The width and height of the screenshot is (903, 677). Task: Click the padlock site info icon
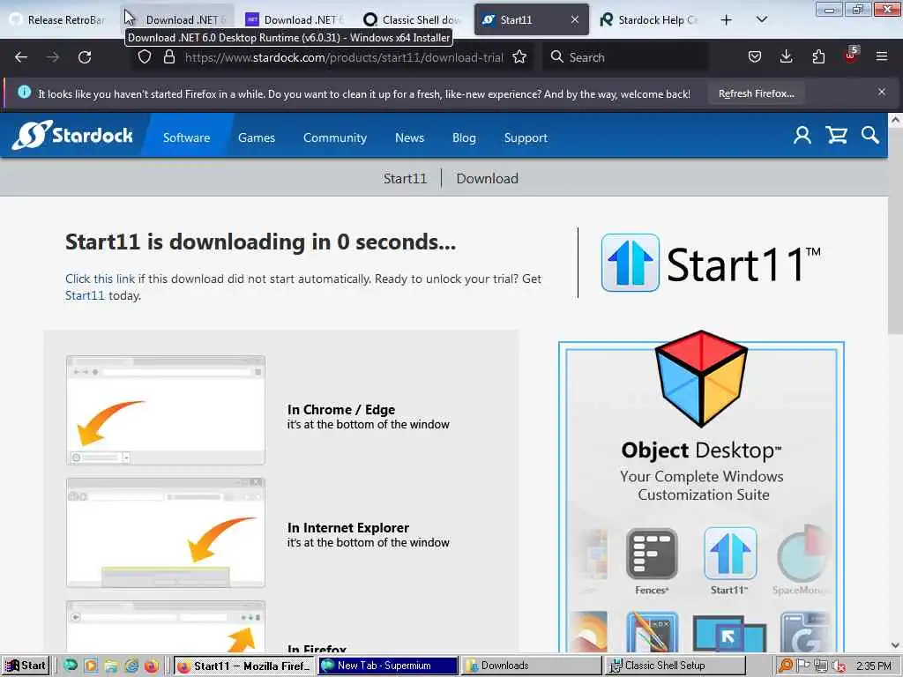(x=168, y=57)
